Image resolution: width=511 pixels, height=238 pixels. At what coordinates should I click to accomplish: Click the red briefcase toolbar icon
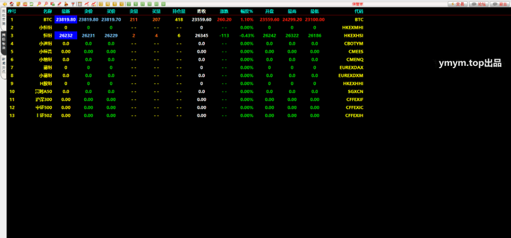point(25,4)
